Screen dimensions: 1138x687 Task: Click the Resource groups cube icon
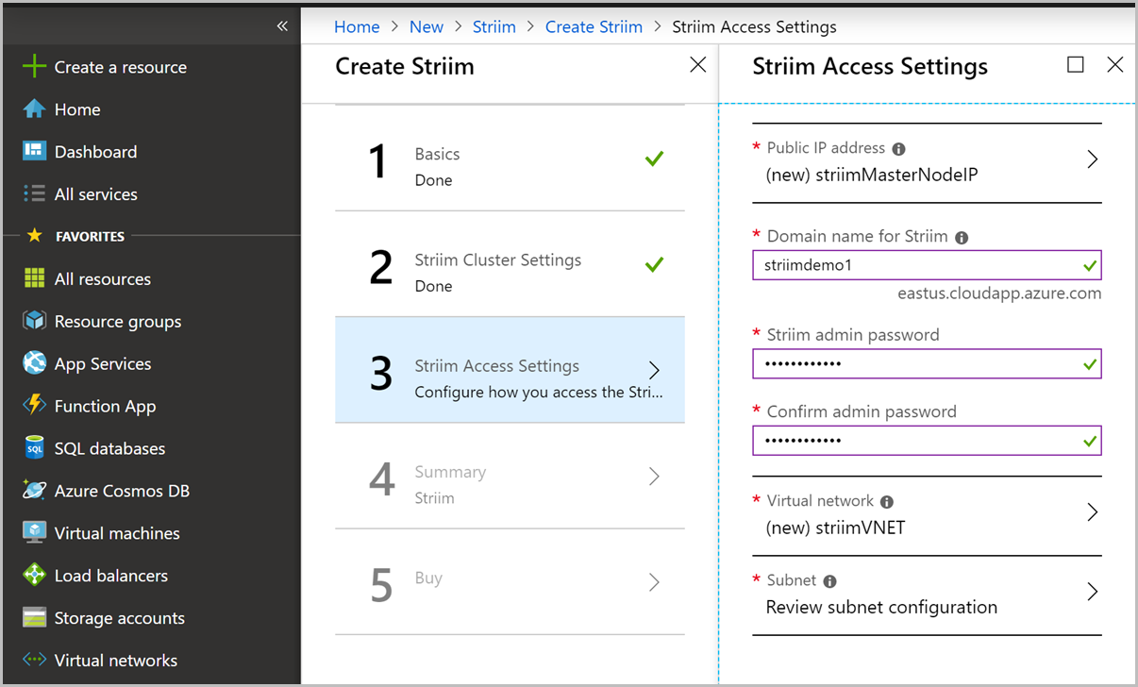tap(34, 321)
